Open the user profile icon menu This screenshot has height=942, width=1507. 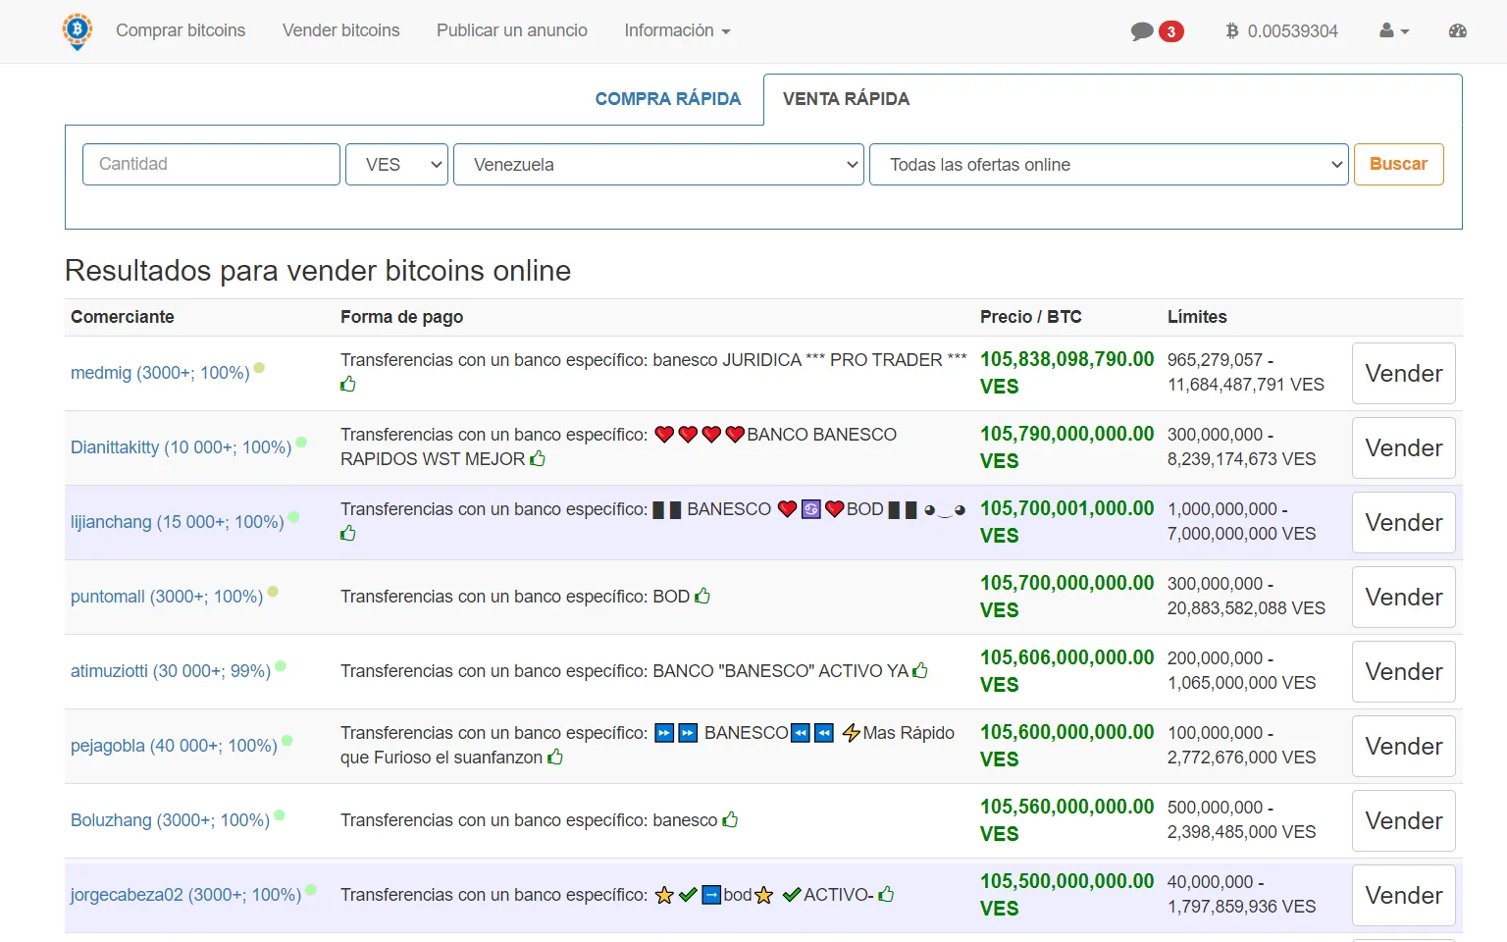pyautogui.click(x=1394, y=31)
